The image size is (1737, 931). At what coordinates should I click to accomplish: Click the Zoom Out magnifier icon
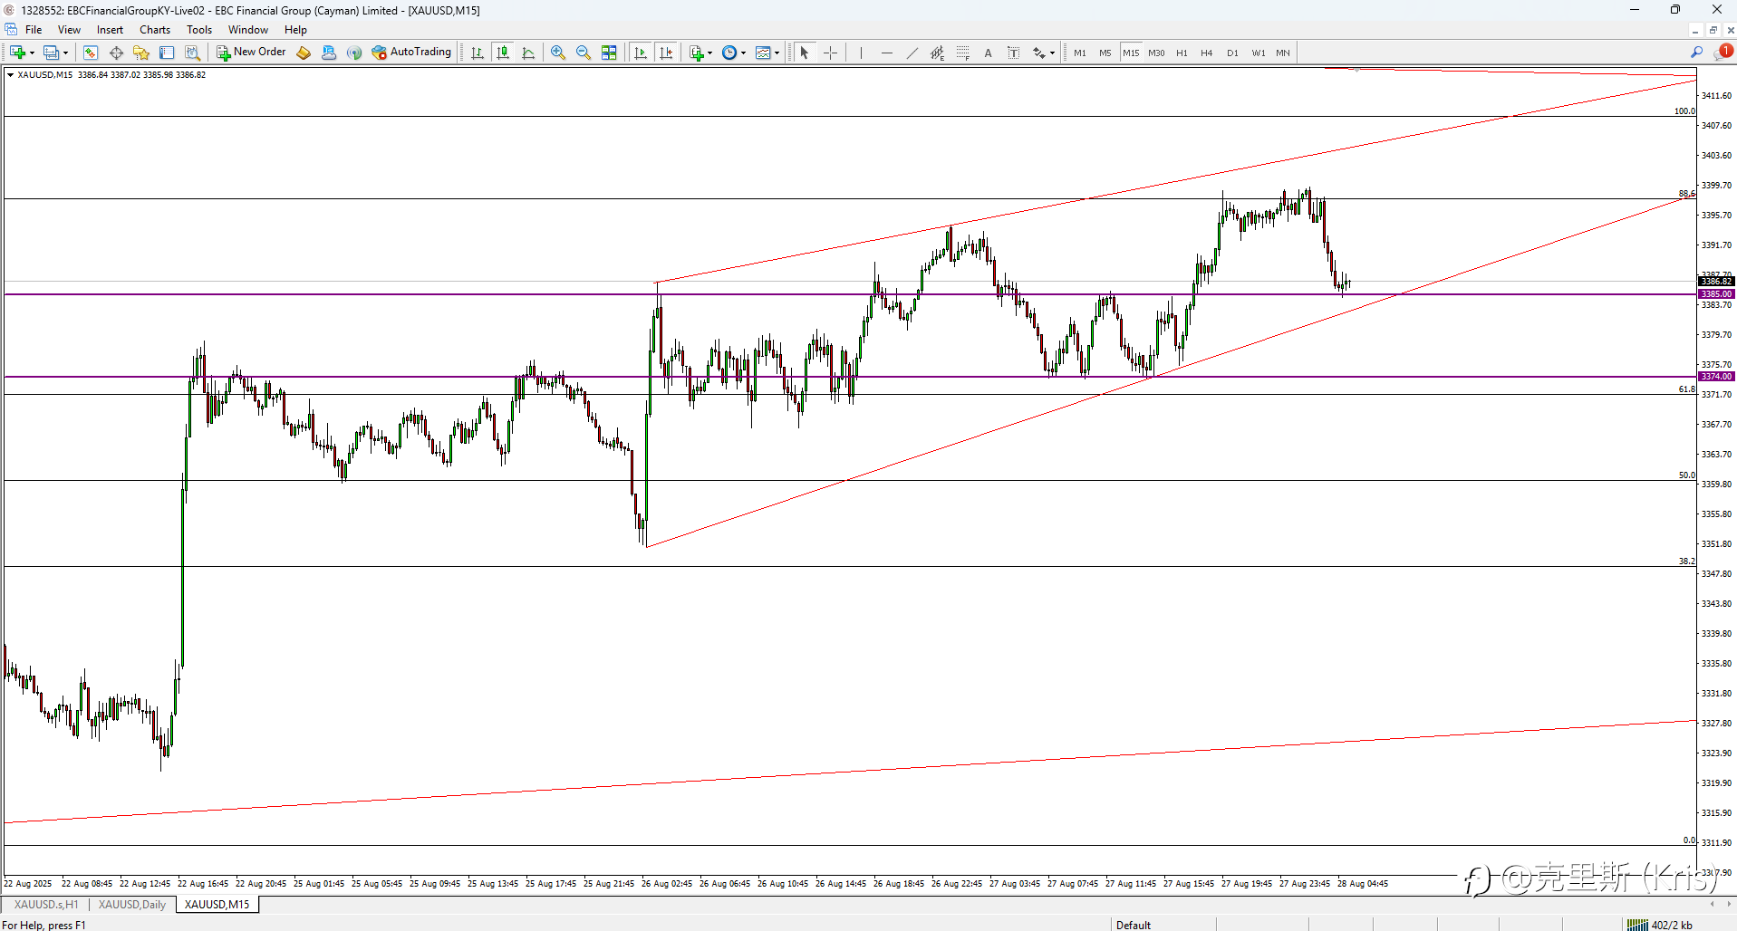584,53
